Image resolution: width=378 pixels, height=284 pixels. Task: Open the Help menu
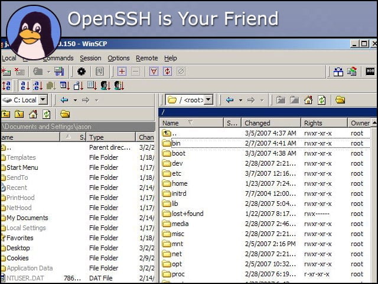pos(171,58)
